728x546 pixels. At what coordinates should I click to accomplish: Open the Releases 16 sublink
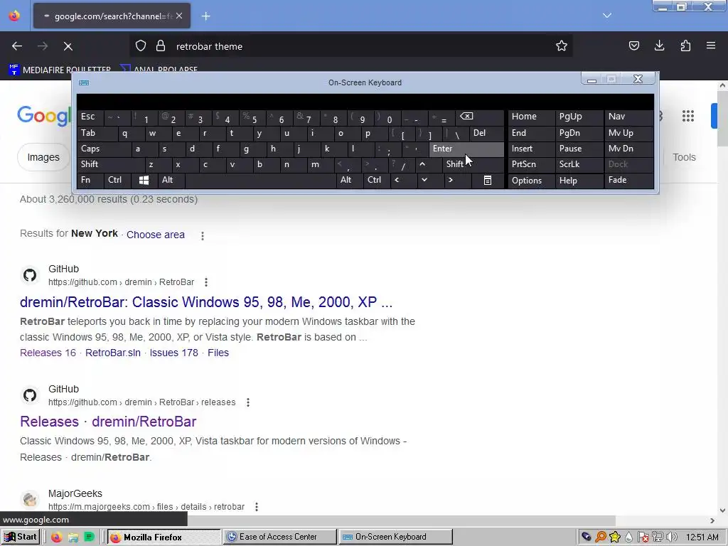point(48,353)
